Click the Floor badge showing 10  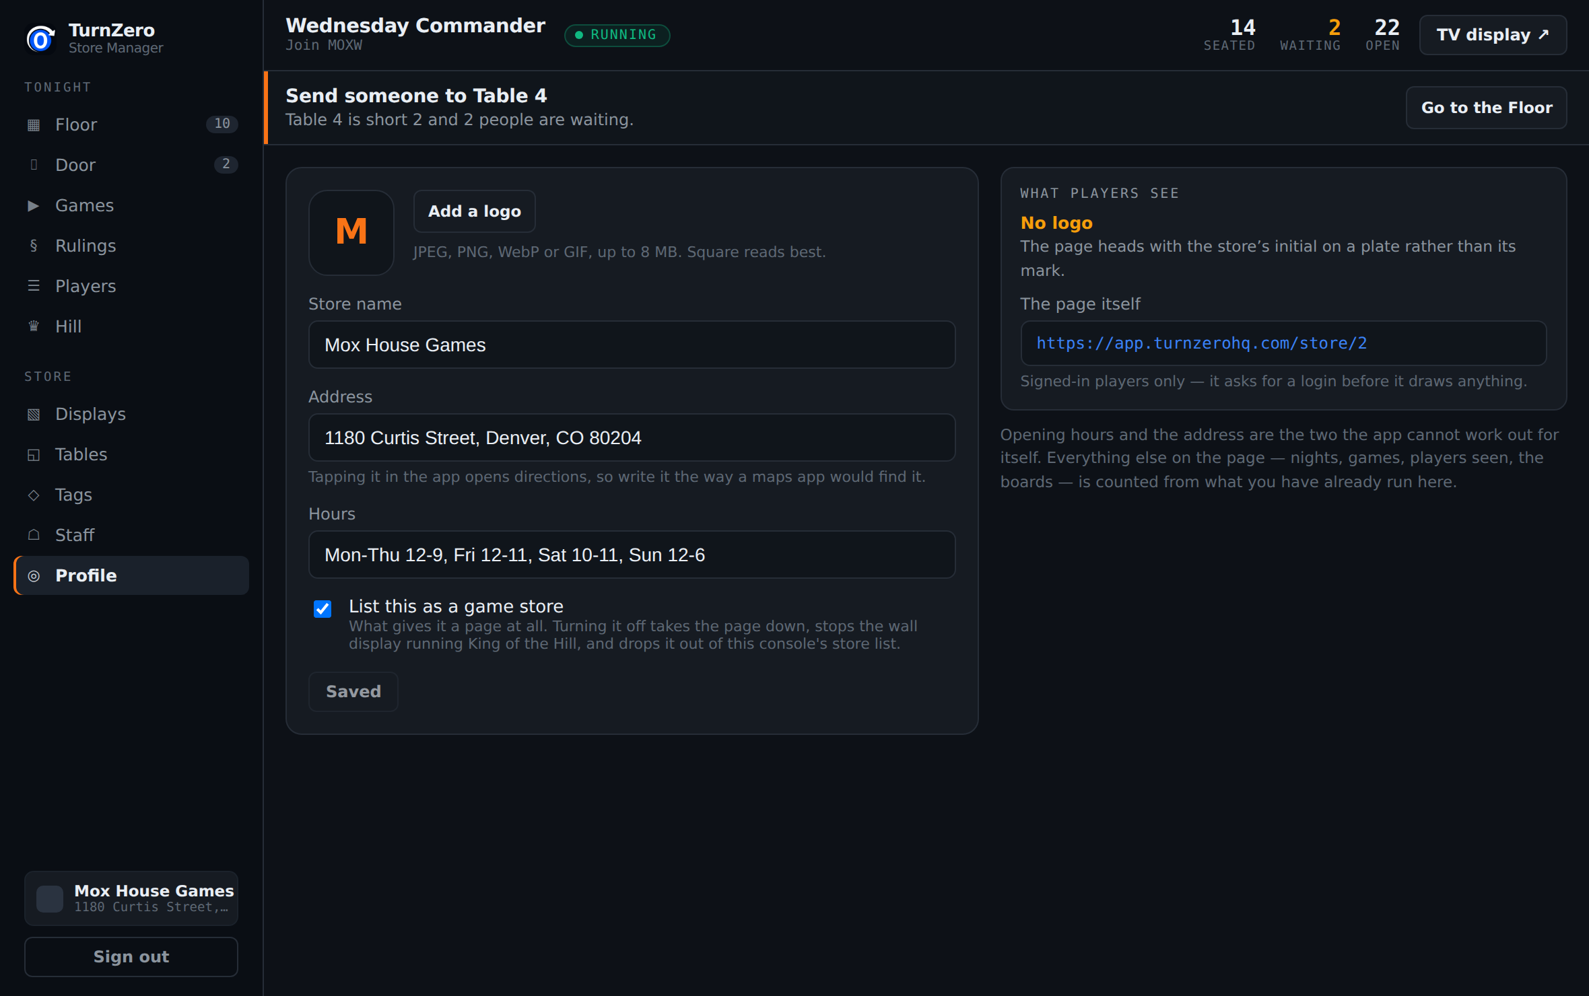[222, 124]
